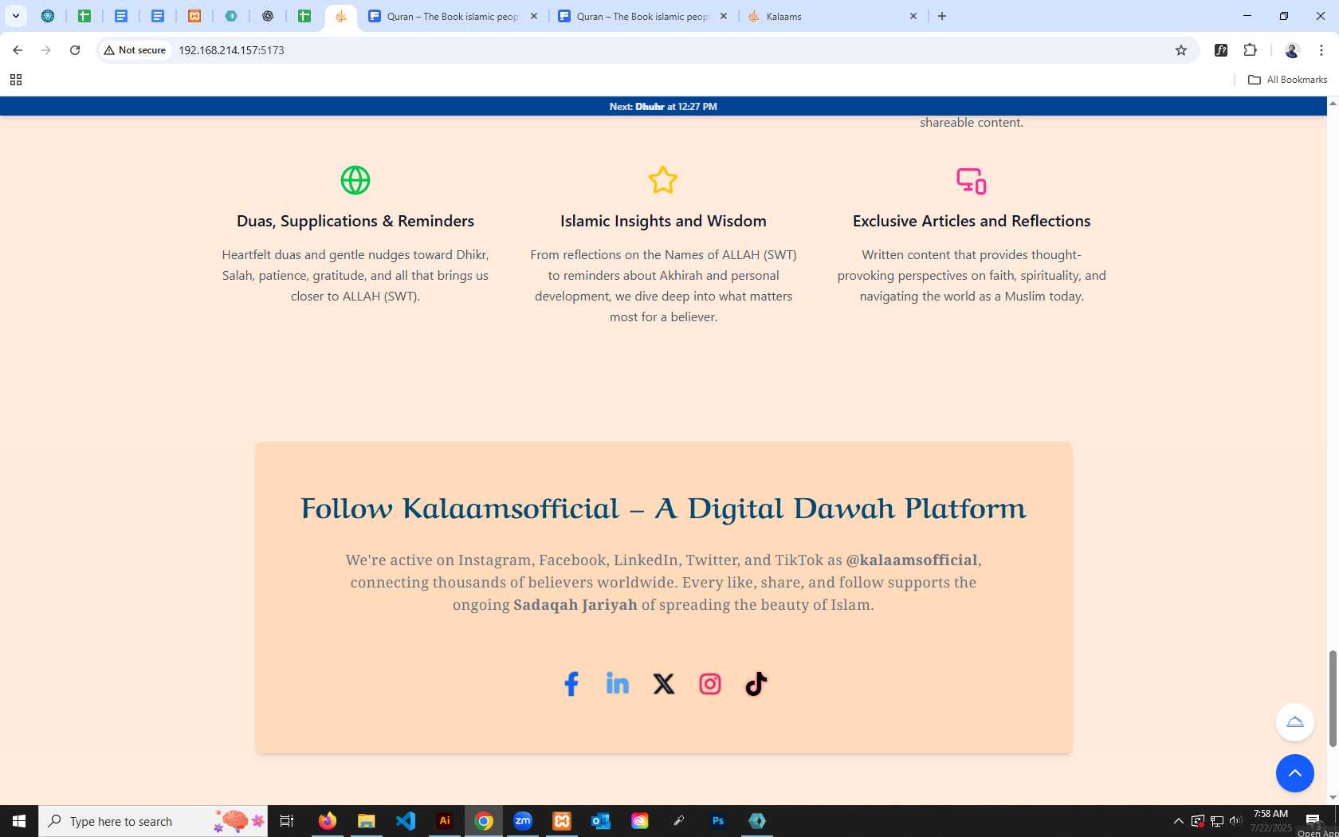The image size is (1339, 837).
Task: Click the Sadaqah Jariyah bold text
Action: (x=575, y=604)
